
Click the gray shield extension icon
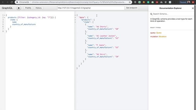166,2
